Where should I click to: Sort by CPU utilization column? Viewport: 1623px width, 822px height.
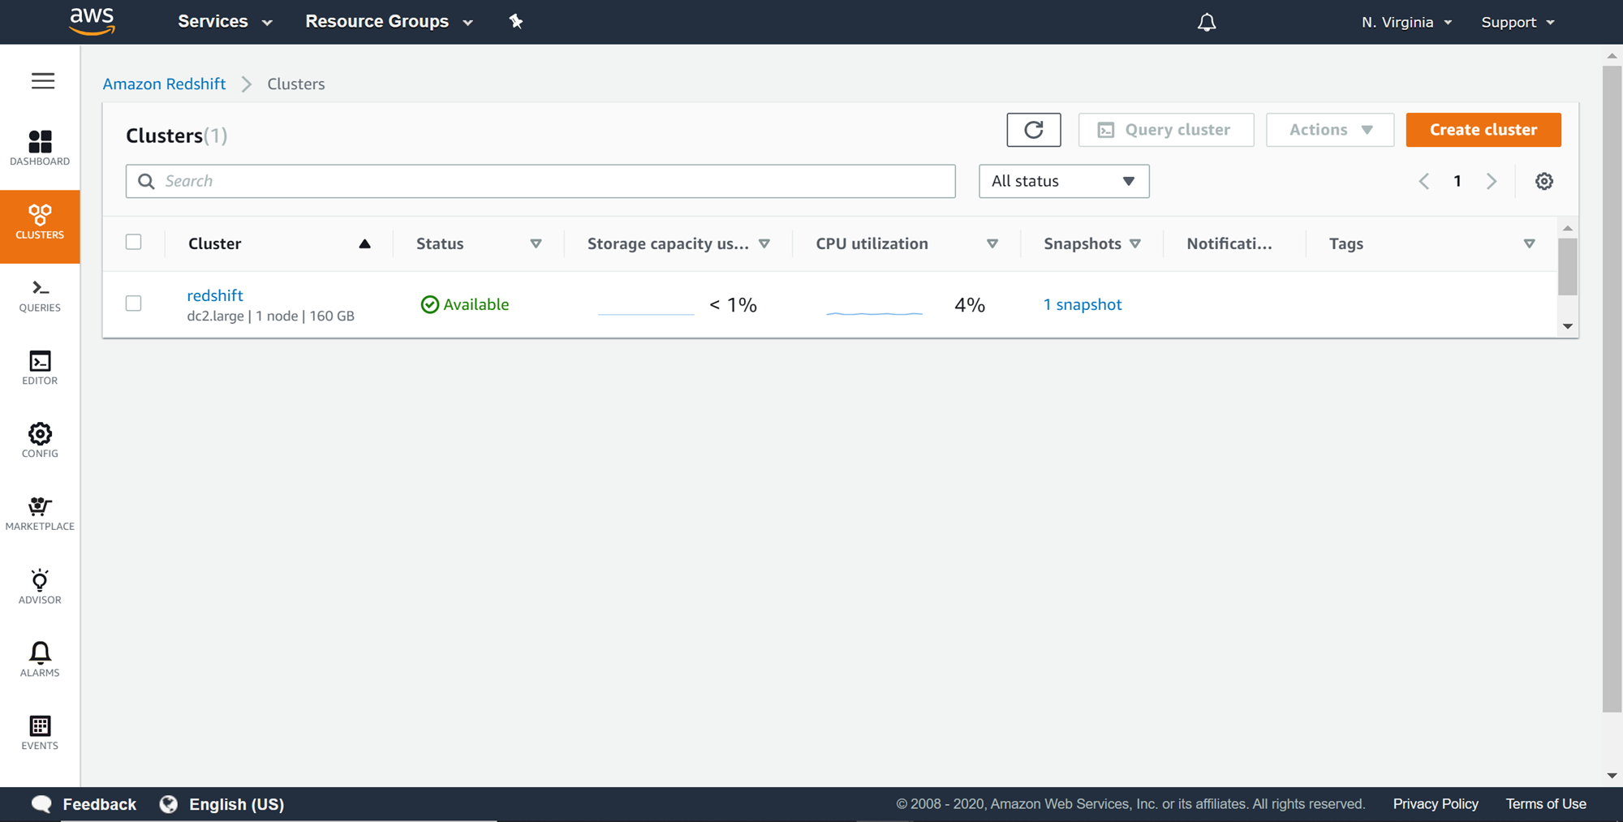[992, 243]
